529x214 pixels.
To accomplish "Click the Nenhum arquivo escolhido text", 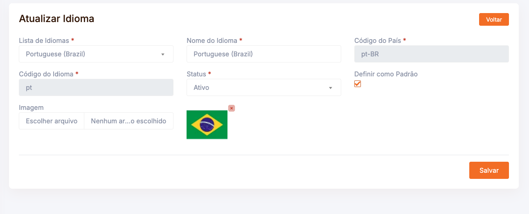I will tap(128, 121).
